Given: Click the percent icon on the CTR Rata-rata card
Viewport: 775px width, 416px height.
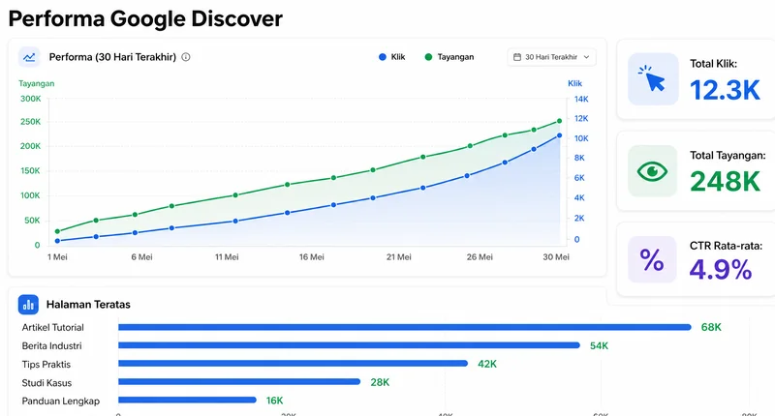Looking at the screenshot, I should click(x=652, y=259).
